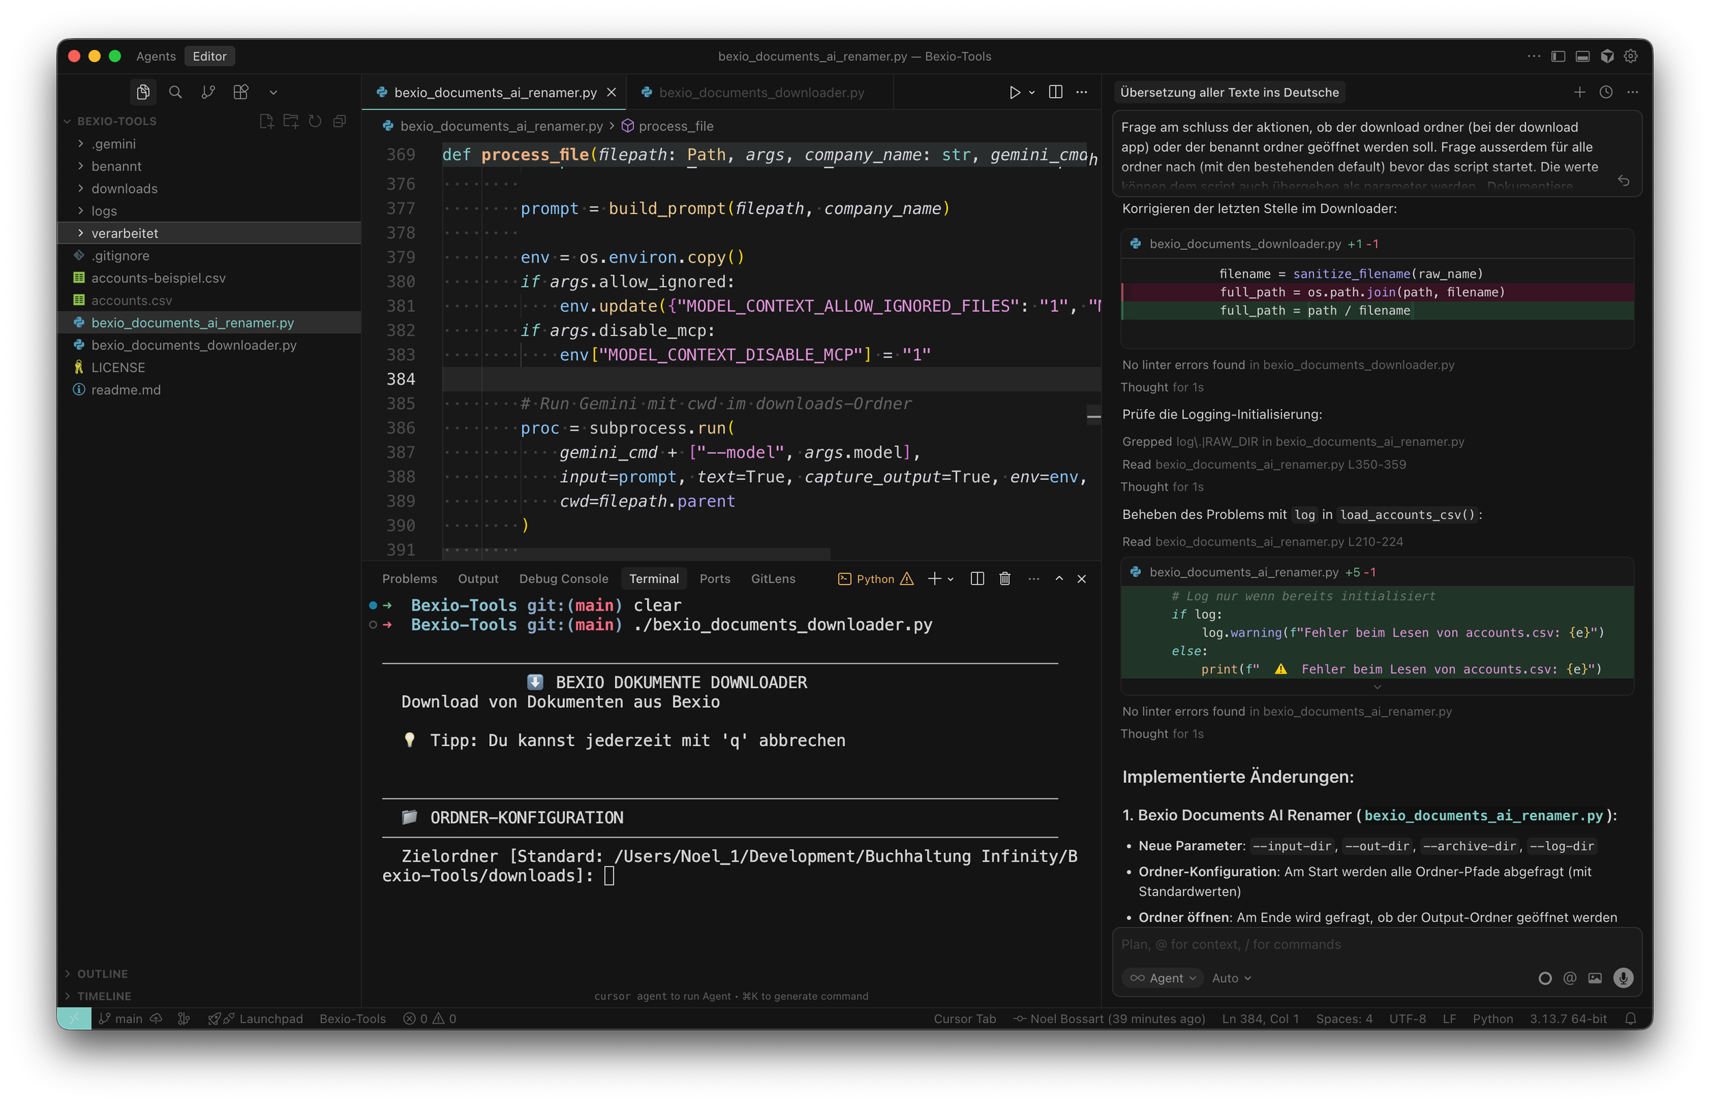Start a new chat with plus icon
The width and height of the screenshot is (1710, 1105).
pyautogui.click(x=1579, y=92)
